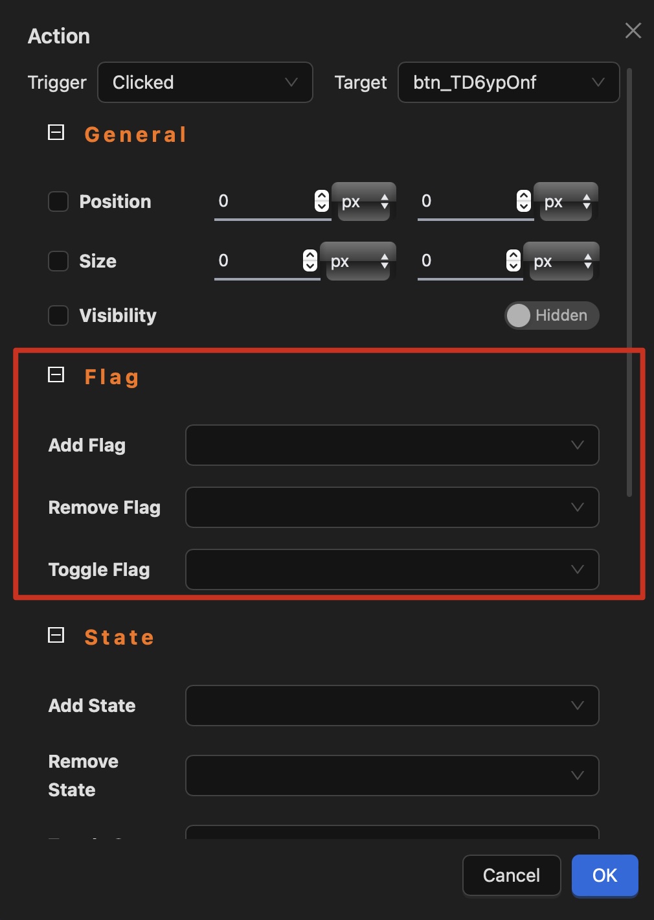Decrement the Size width using the down arrow

(310, 267)
